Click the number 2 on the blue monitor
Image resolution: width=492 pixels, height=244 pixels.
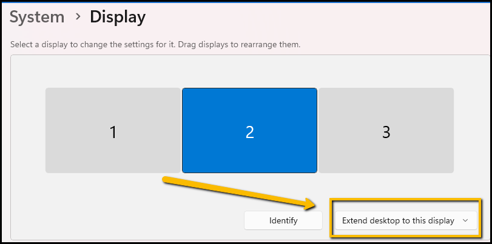click(249, 132)
